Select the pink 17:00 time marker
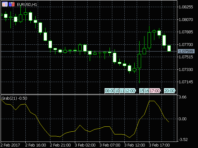This screenshot has height=148, width=198. [155, 91]
